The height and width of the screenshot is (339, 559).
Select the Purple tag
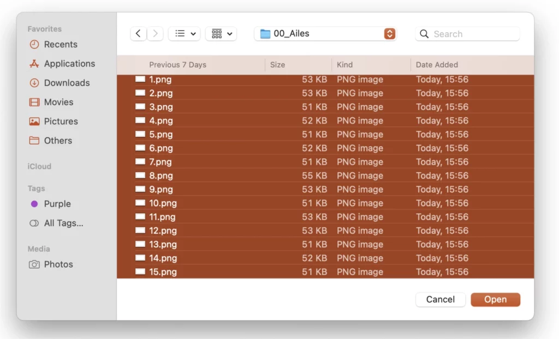click(x=50, y=204)
